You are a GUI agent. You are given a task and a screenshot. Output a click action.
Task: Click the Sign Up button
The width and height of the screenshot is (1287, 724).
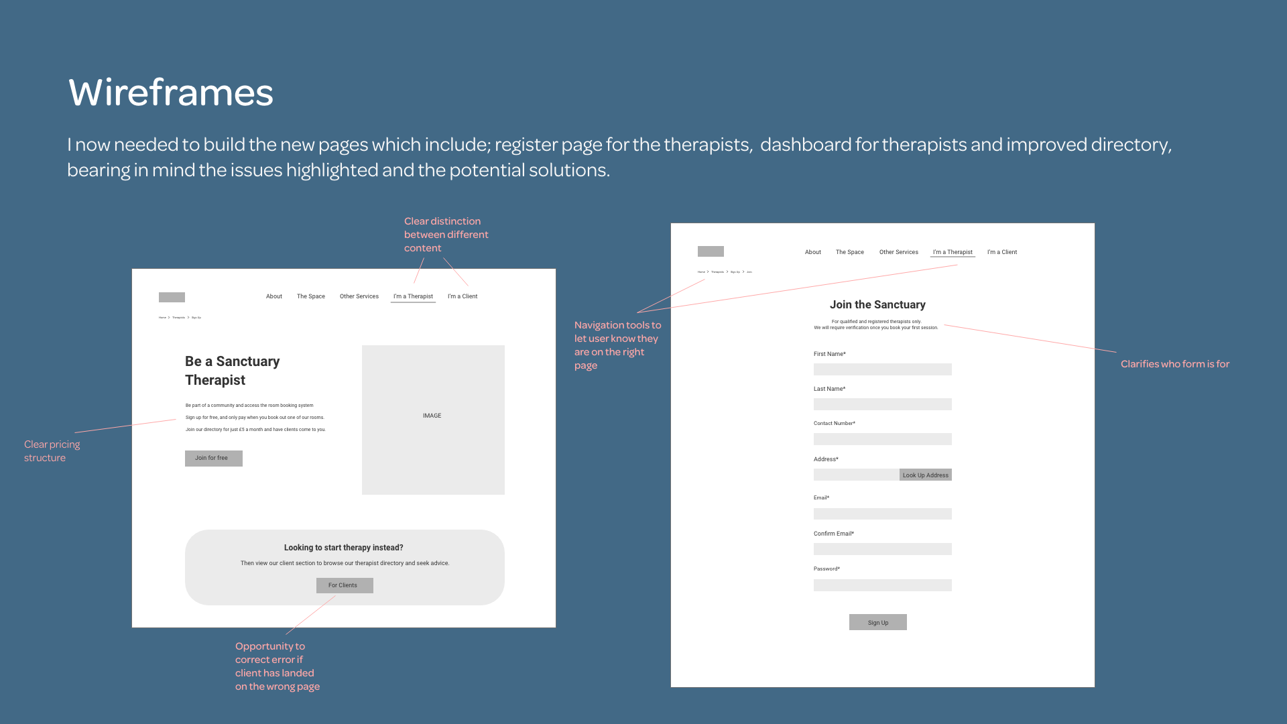[x=877, y=622]
